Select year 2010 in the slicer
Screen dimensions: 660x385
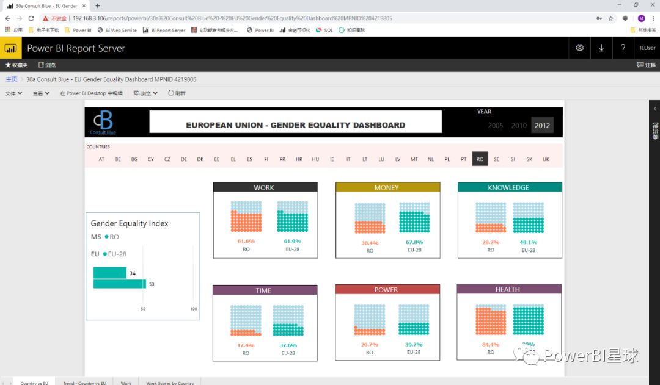519,125
